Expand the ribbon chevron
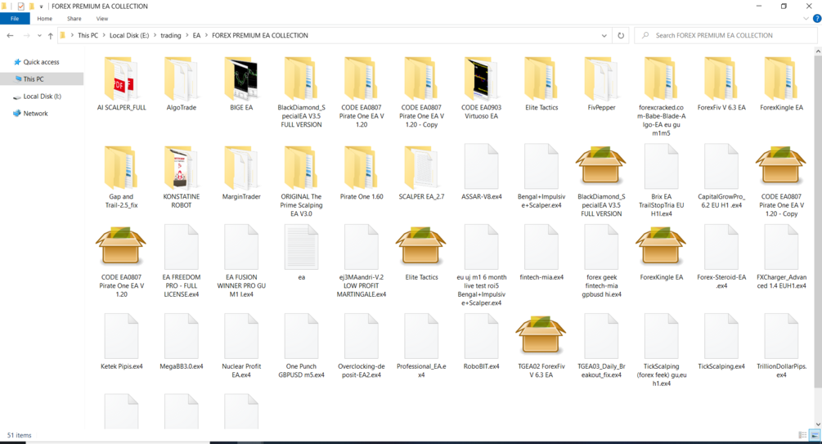 click(806, 18)
